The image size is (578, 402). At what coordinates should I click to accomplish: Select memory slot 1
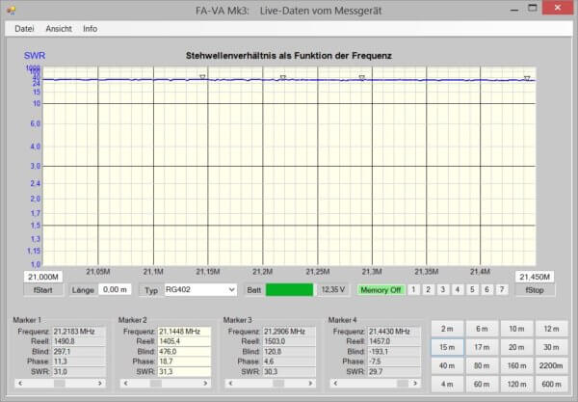point(413,290)
